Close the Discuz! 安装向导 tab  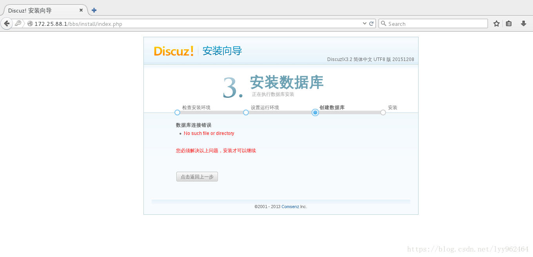point(81,10)
